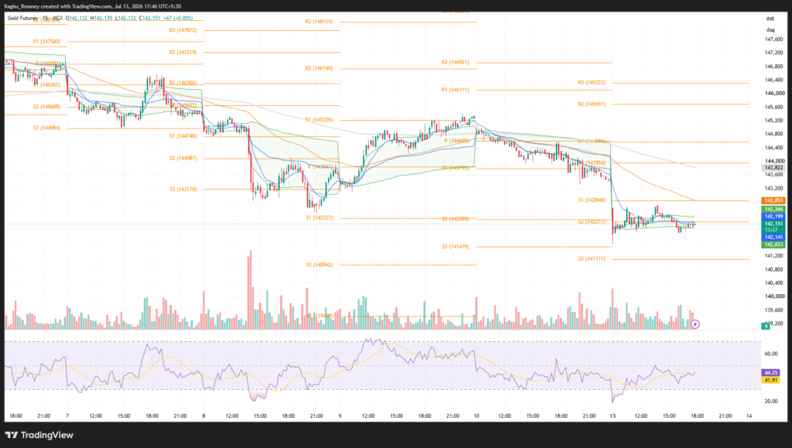Viewport: 792px width, 448px height.
Task: Click pivot label S3 (144984)
Action: (46, 128)
